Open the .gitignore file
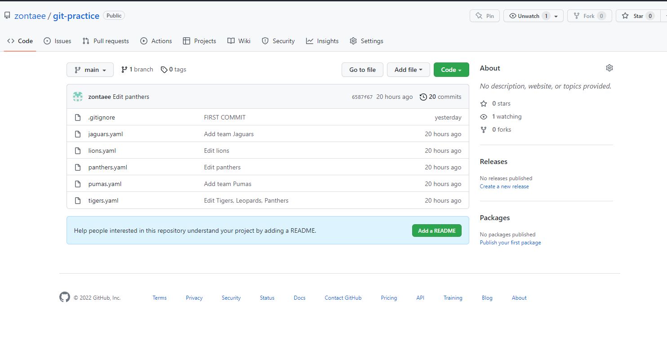667x350 pixels. pos(102,117)
